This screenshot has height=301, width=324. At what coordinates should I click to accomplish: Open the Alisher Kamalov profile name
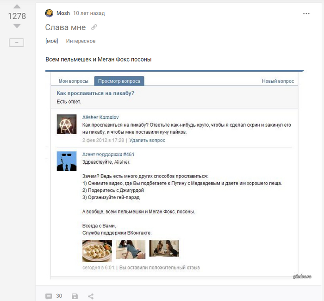pyautogui.click(x=100, y=117)
